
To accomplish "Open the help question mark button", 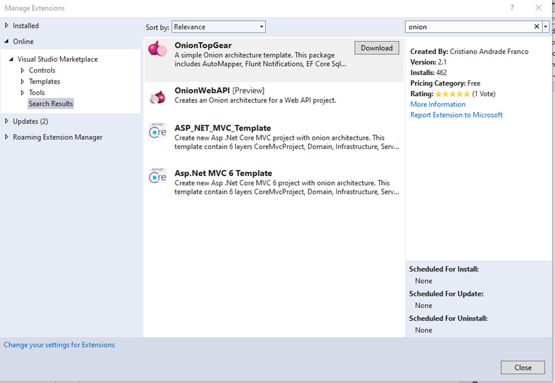I will (x=512, y=8).
